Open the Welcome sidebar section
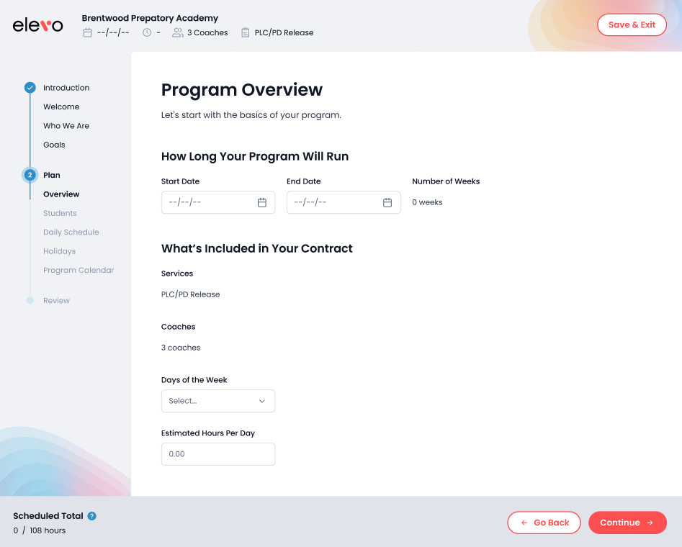This screenshot has height=547, width=682. tap(61, 107)
